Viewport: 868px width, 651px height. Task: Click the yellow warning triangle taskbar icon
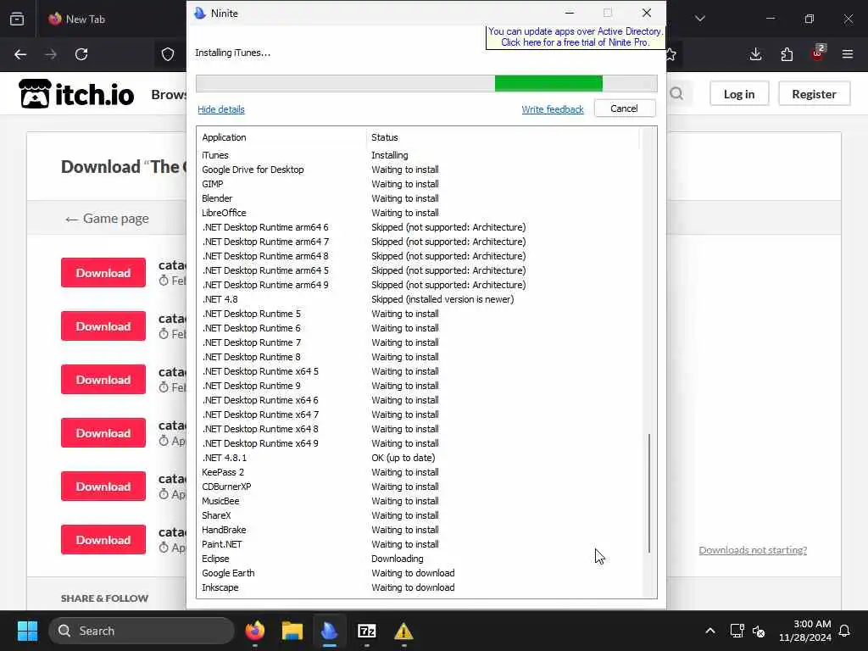403,631
